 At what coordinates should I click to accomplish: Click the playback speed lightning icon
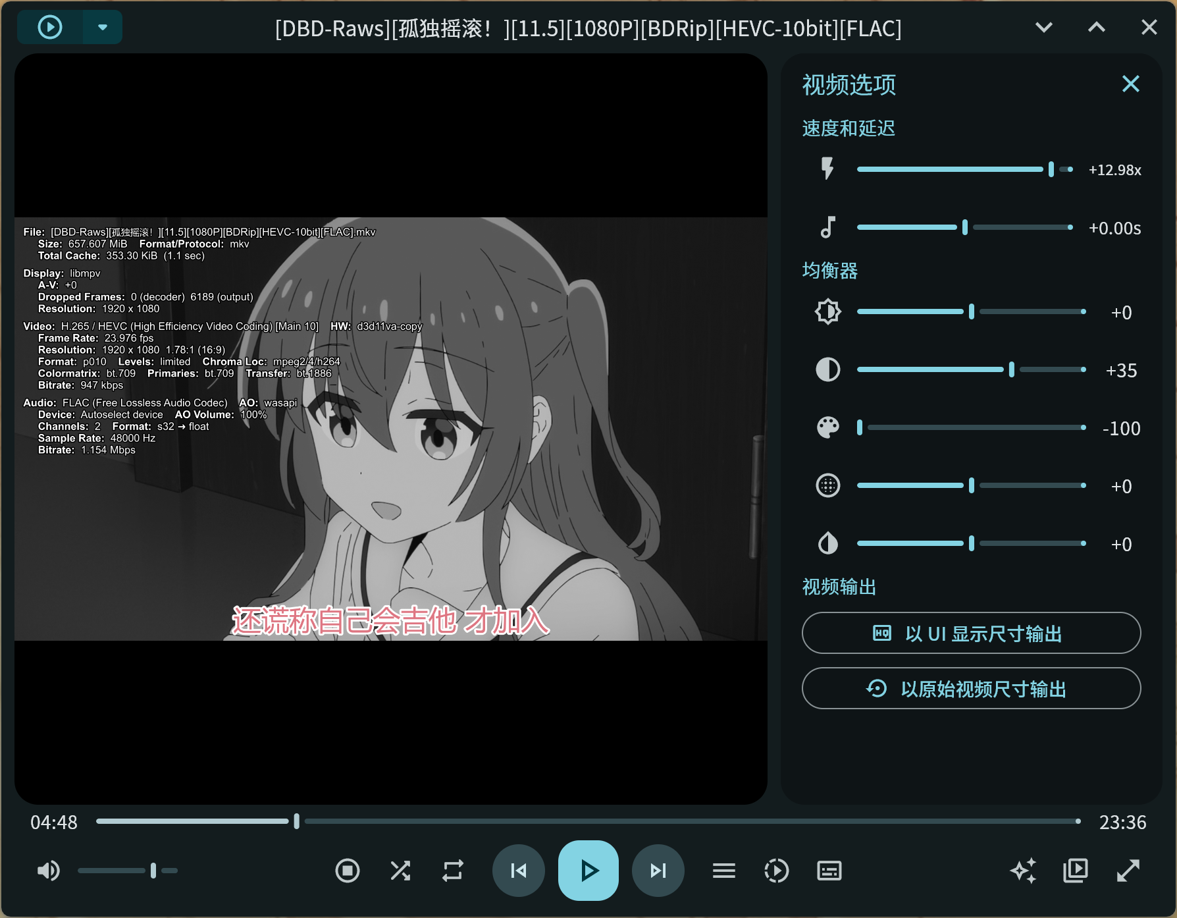click(x=827, y=169)
